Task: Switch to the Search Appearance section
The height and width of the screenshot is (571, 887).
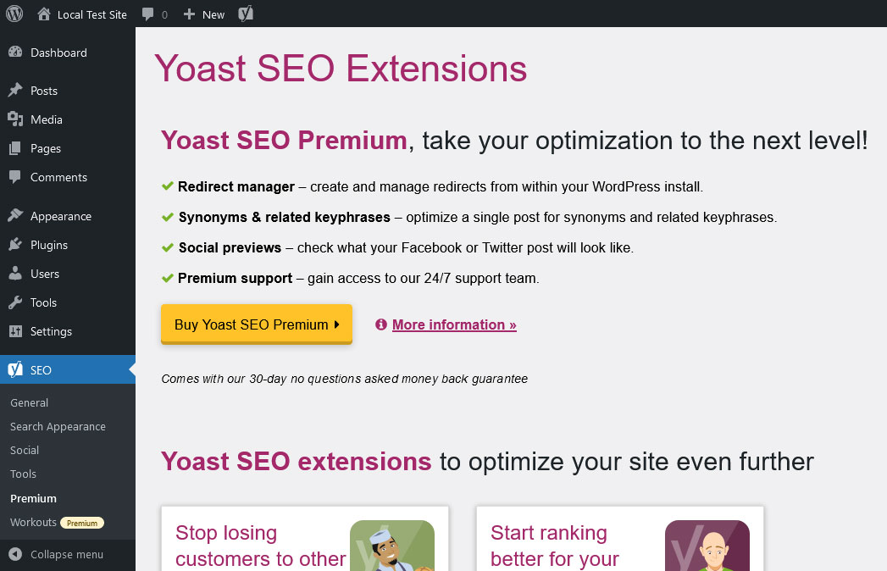Action: pos(58,426)
